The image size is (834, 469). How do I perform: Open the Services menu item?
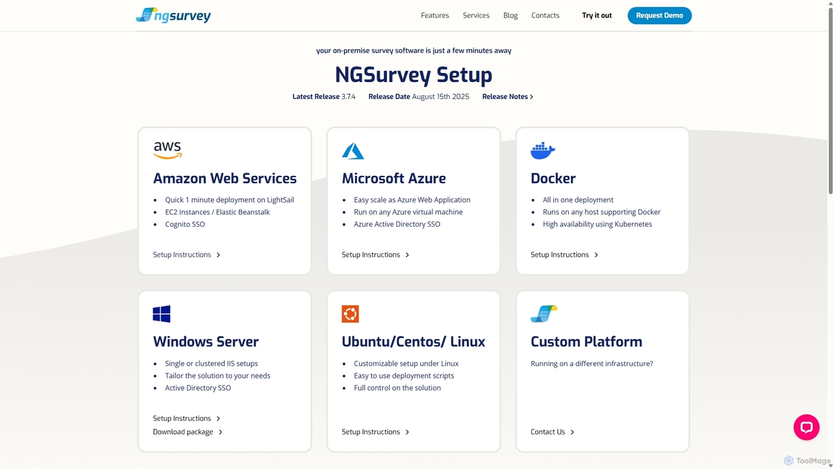[x=476, y=15]
